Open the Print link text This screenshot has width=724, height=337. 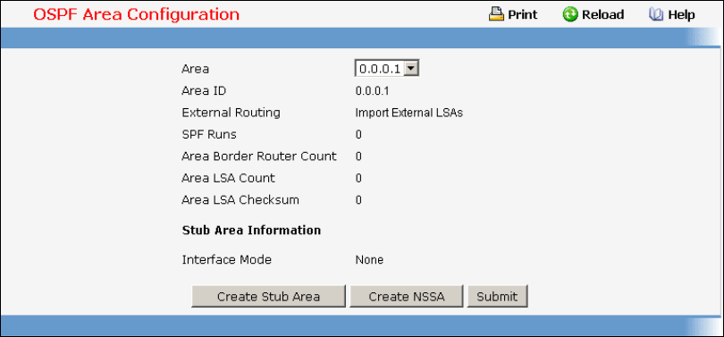[x=522, y=15]
